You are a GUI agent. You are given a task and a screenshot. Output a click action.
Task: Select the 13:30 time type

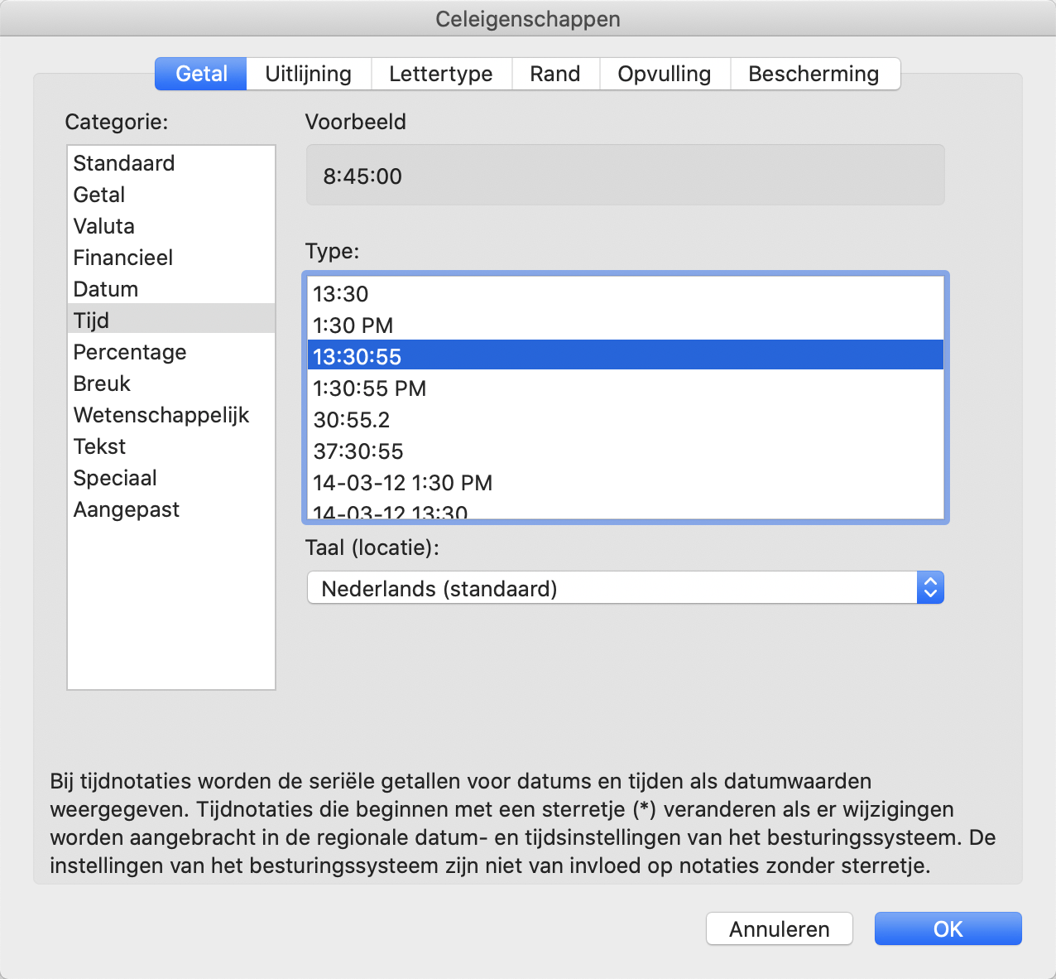pyautogui.click(x=626, y=294)
